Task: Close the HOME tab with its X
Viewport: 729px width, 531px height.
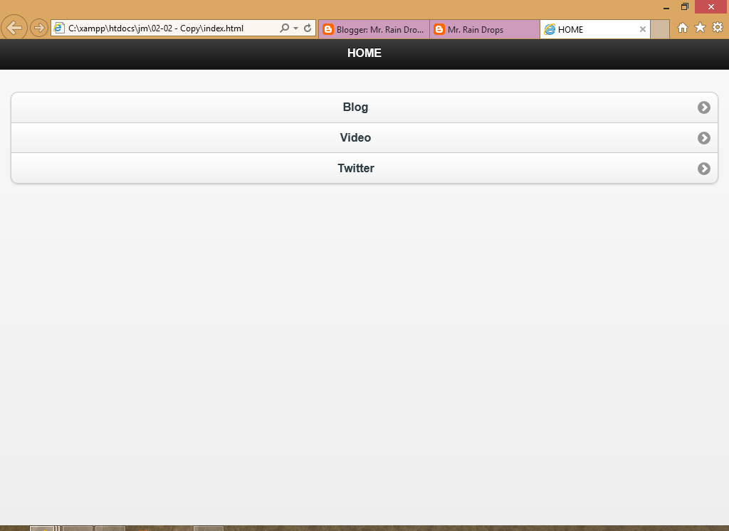Action: pyautogui.click(x=643, y=29)
